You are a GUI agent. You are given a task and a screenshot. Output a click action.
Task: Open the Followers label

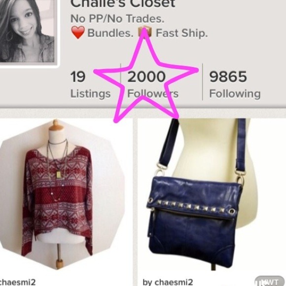[x=153, y=94]
